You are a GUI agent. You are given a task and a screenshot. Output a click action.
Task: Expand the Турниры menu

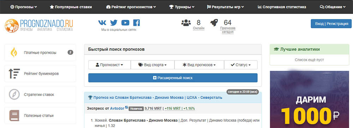182,7
